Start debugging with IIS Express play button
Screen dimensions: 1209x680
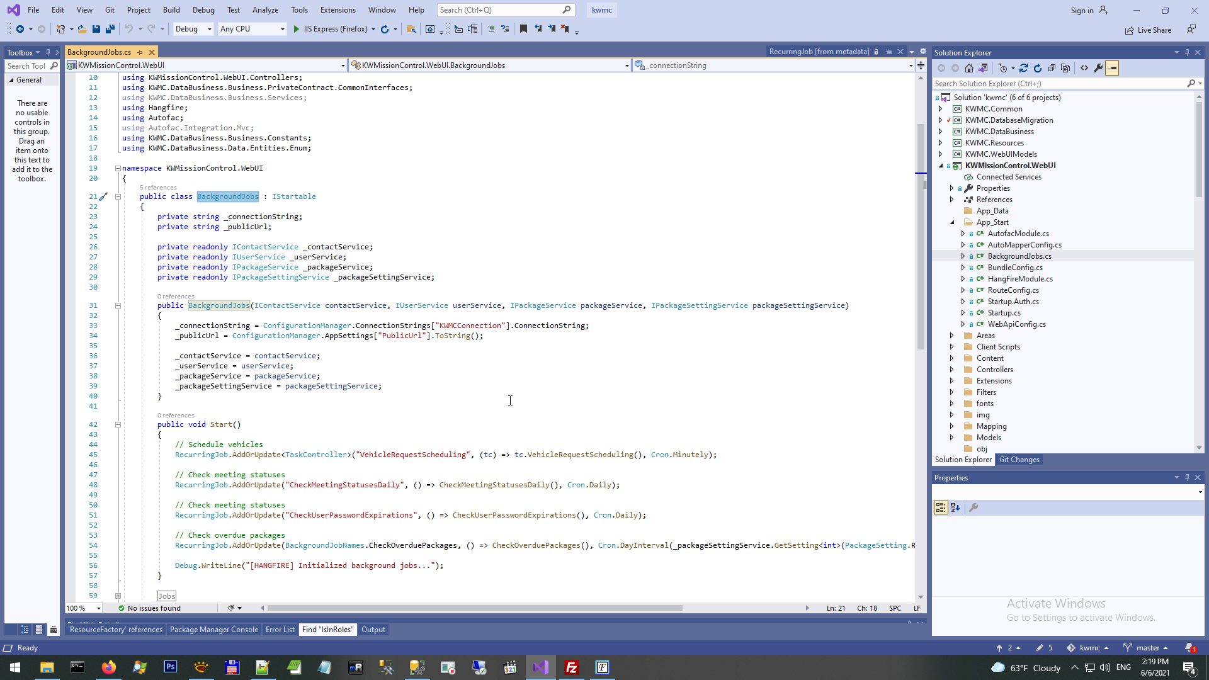point(297,29)
